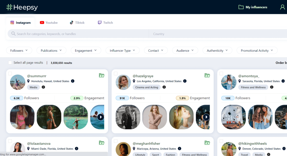The height and width of the screenshot is (156, 287).
Task: Play @summurrr's video post thumbnail
Action: click(101, 117)
